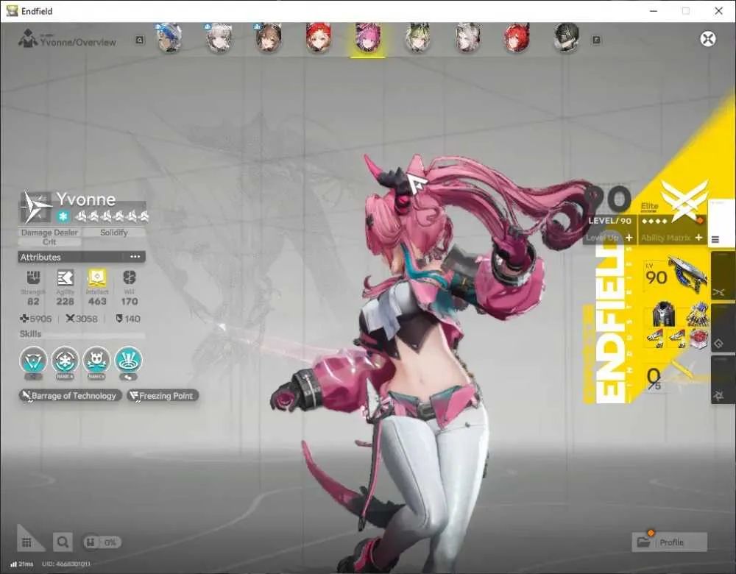This screenshot has height=574, width=736.
Task: Open the gauntlet gear slot
Action: [x=697, y=313]
